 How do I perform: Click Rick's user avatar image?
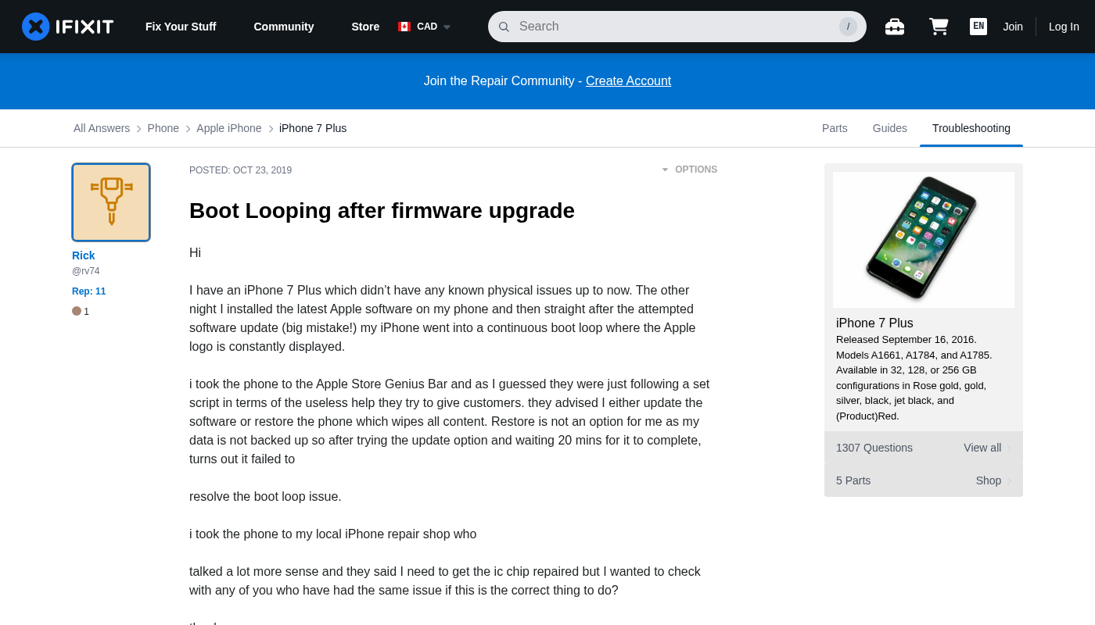coord(111,202)
